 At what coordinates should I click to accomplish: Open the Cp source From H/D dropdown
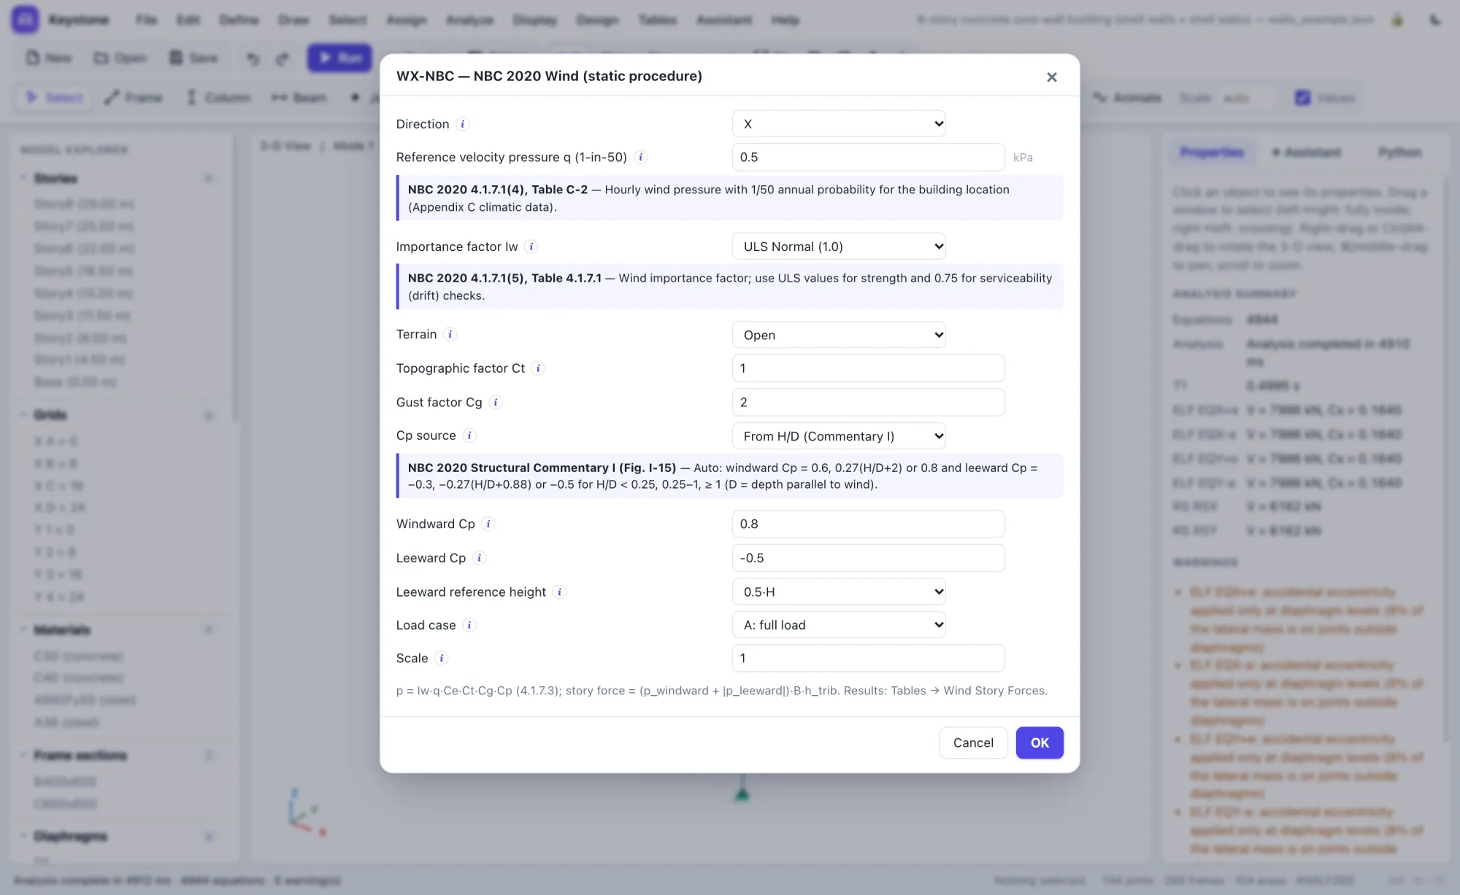(x=839, y=436)
